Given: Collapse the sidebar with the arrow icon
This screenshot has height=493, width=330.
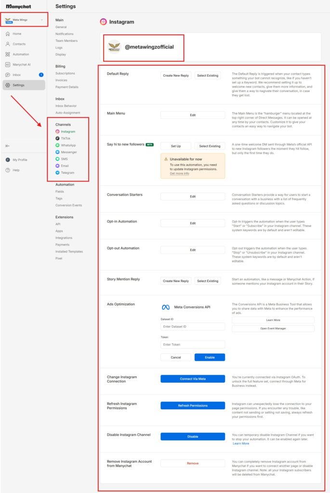Looking at the screenshot, I should pyautogui.click(x=8, y=146).
